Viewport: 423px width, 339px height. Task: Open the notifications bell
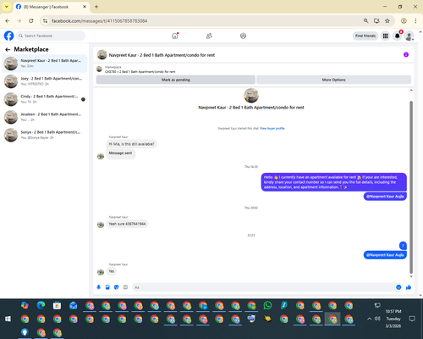[x=398, y=36]
